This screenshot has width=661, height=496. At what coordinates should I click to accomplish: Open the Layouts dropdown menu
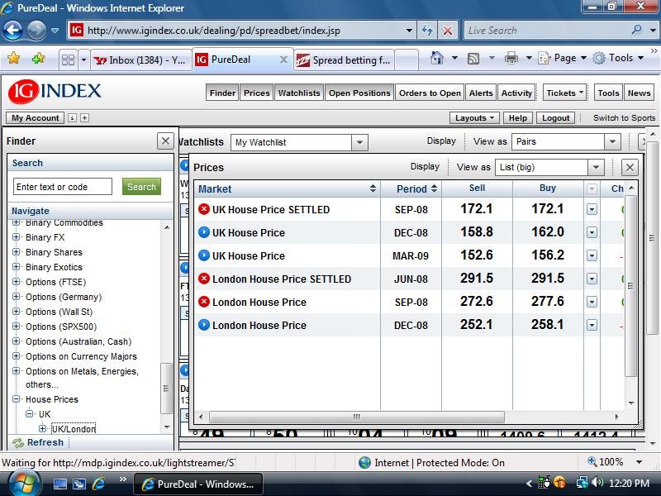coord(474,118)
